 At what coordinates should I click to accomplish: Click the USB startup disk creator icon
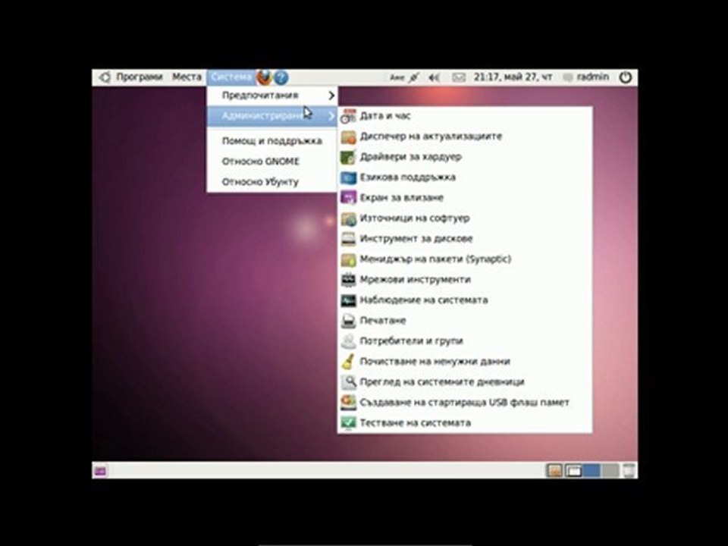coord(348,402)
